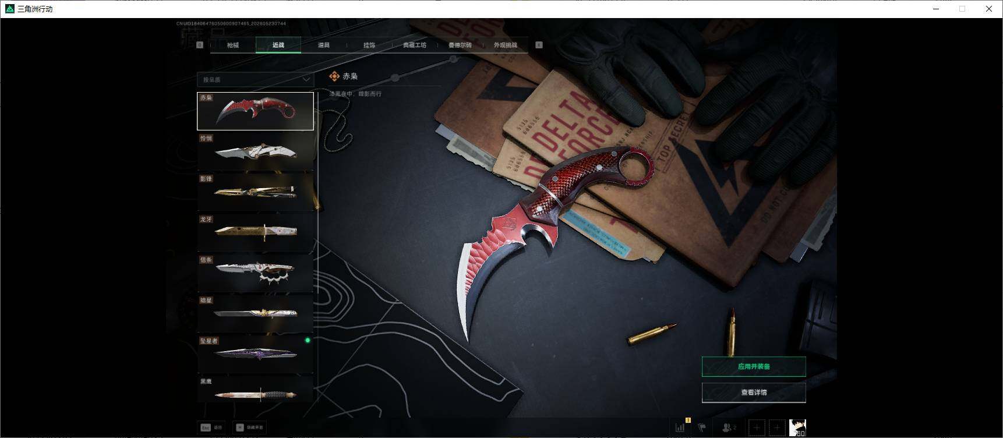
Task: Expand the 按品质 sort dropdown
Action: coord(256,79)
